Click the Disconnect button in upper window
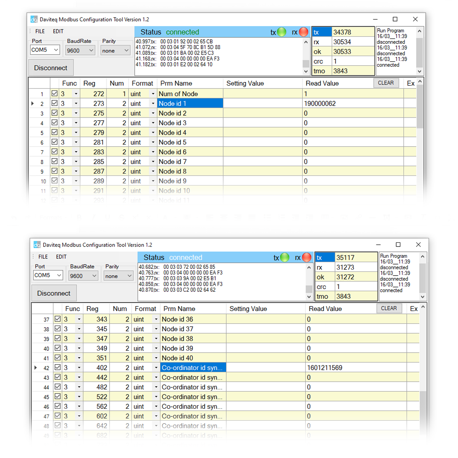Viewport: 458px width, 458px height. coord(51,68)
